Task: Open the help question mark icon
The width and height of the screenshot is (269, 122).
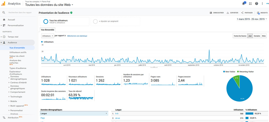Action: [x=256, y=4]
